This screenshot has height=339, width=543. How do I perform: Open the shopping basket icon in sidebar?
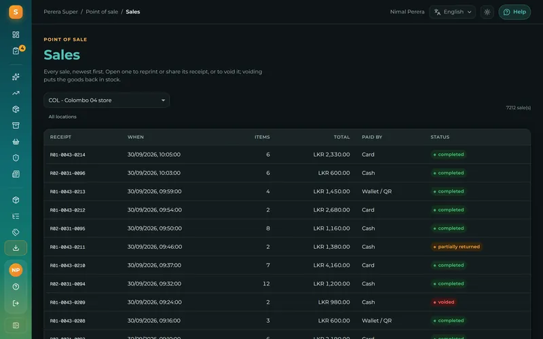pyautogui.click(x=16, y=142)
